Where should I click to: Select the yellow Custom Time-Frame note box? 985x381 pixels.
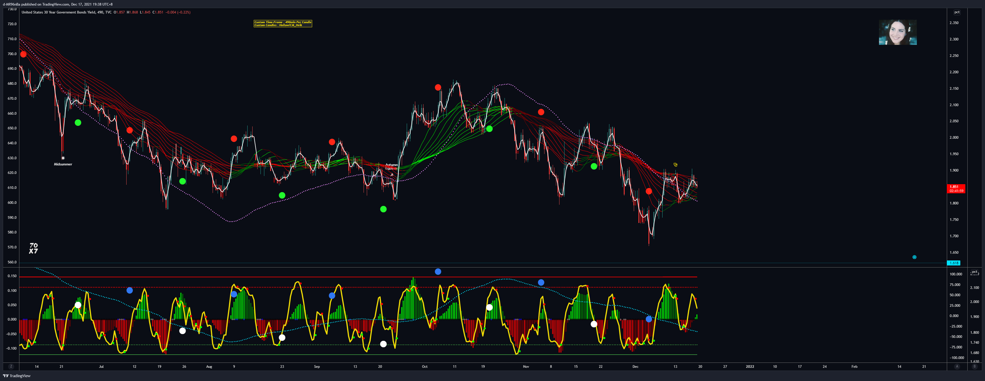click(x=283, y=24)
